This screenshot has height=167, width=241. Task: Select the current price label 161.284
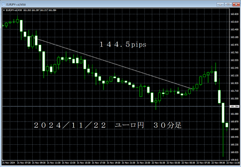pyautogui.click(x=234, y=106)
